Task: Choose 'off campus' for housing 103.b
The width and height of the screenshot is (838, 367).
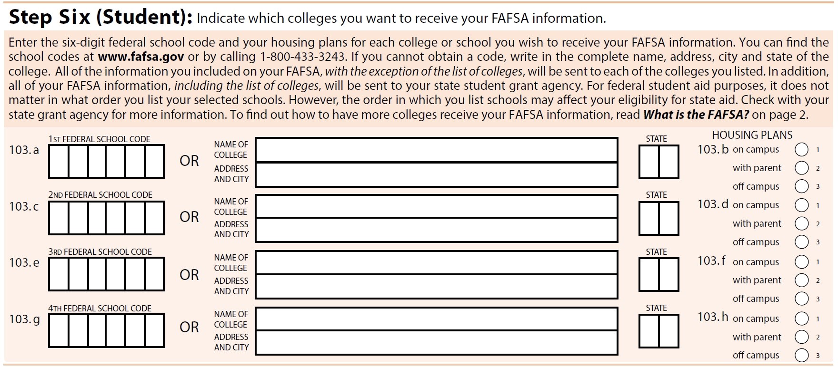Action: pos(802,186)
